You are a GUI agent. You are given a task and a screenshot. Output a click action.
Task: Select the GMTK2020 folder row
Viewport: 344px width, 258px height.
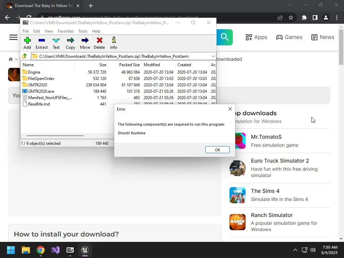pyautogui.click(x=119, y=85)
